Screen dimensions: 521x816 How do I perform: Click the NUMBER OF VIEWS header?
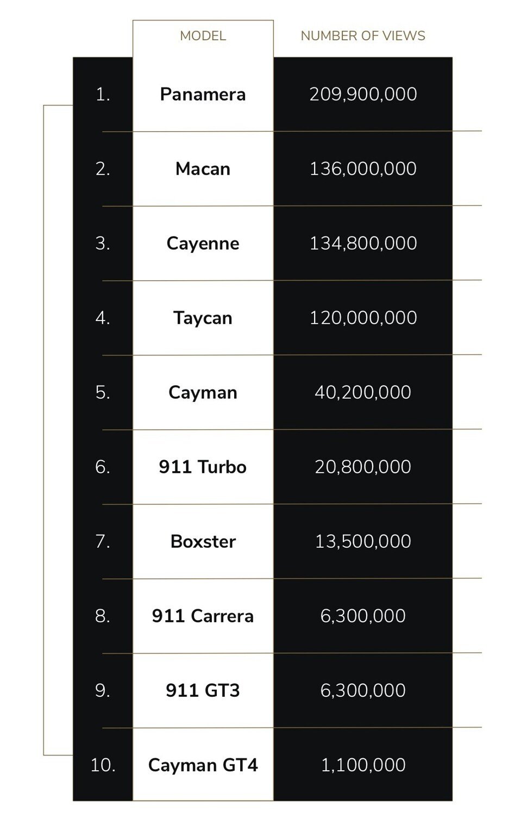point(363,36)
